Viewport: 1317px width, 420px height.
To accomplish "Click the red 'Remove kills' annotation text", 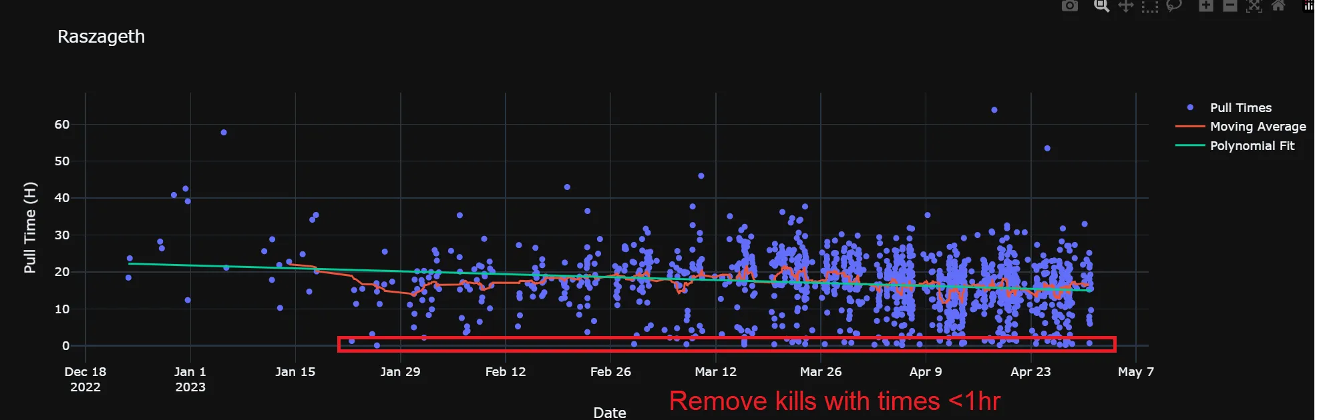I will 834,401.
